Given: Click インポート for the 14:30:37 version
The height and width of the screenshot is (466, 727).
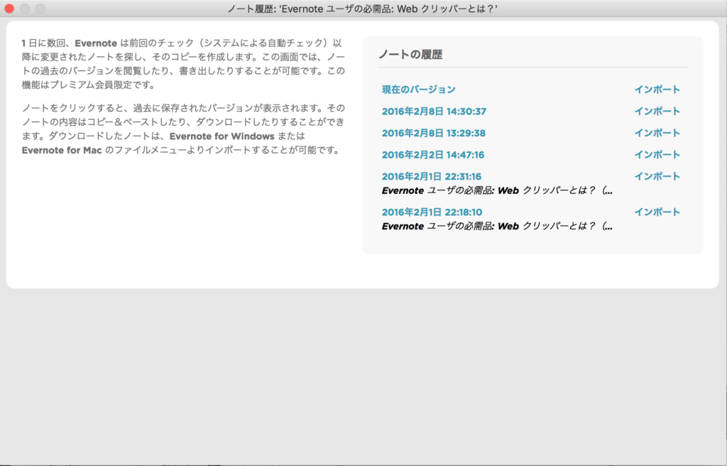Looking at the screenshot, I should pyautogui.click(x=657, y=112).
